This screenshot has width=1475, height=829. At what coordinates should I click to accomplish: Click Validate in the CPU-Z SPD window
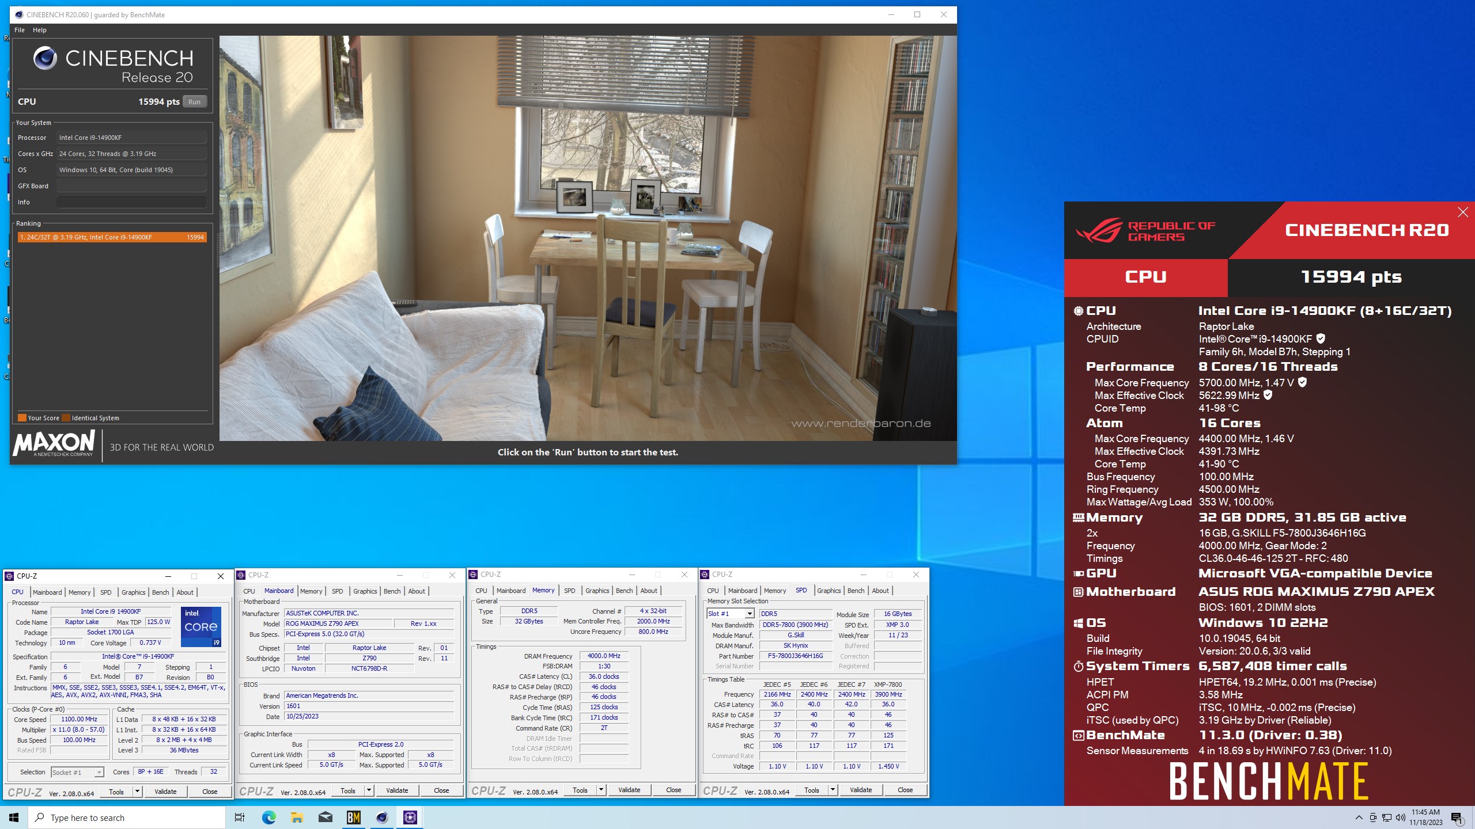861,790
